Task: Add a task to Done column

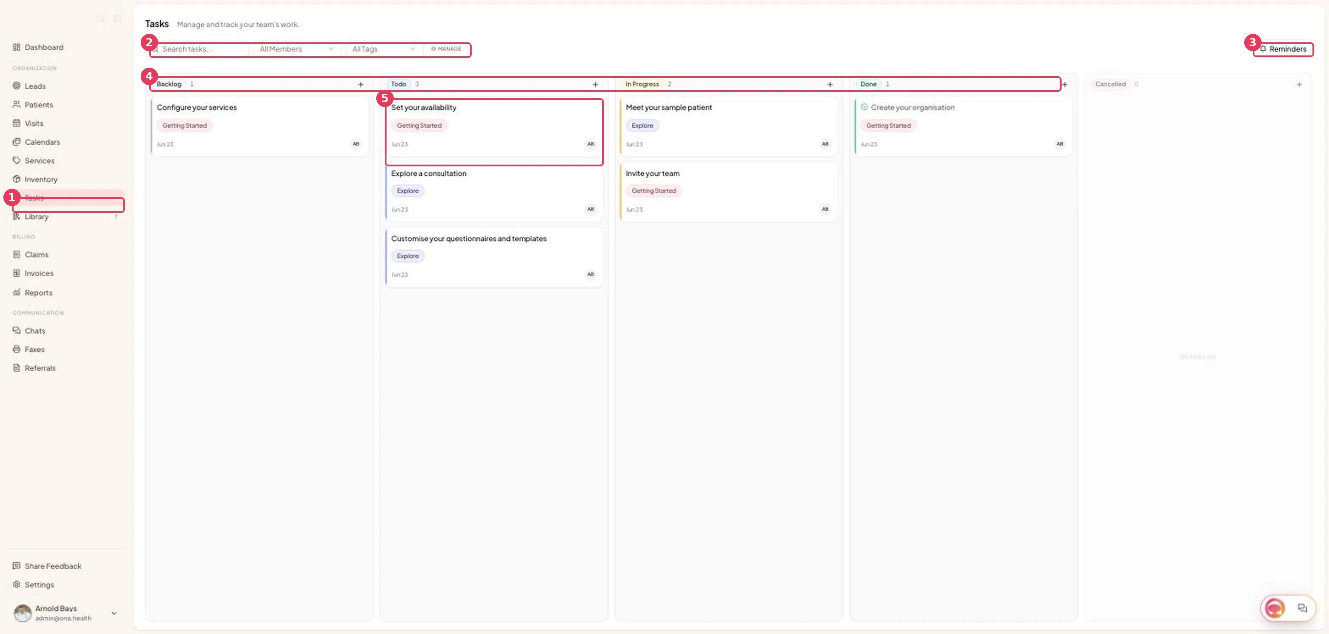Action: [x=1064, y=85]
